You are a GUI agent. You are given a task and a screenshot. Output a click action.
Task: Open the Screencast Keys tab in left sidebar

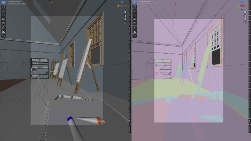coord(129,95)
